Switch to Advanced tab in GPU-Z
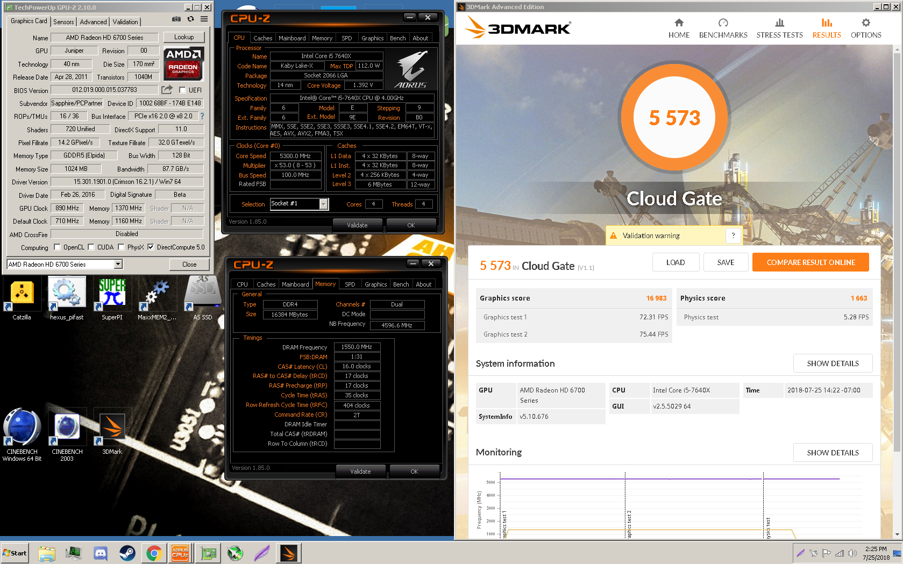The width and height of the screenshot is (903, 564). pyautogui.click(x=93, y=22)
